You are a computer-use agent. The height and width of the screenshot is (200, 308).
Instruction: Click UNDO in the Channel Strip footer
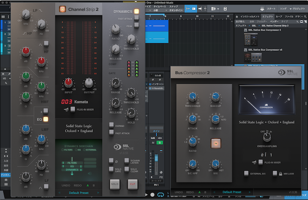(66, 185)
